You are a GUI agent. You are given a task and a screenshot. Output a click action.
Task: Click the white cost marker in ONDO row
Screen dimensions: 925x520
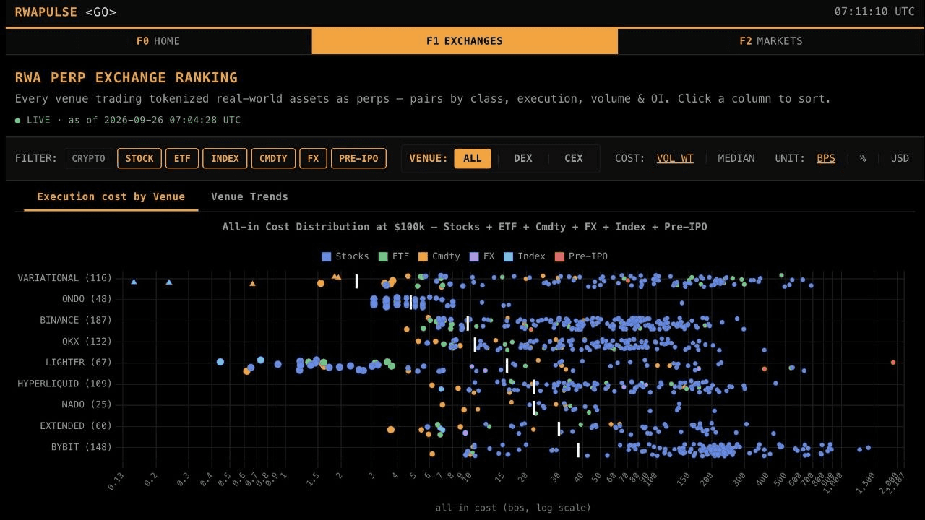411,302
